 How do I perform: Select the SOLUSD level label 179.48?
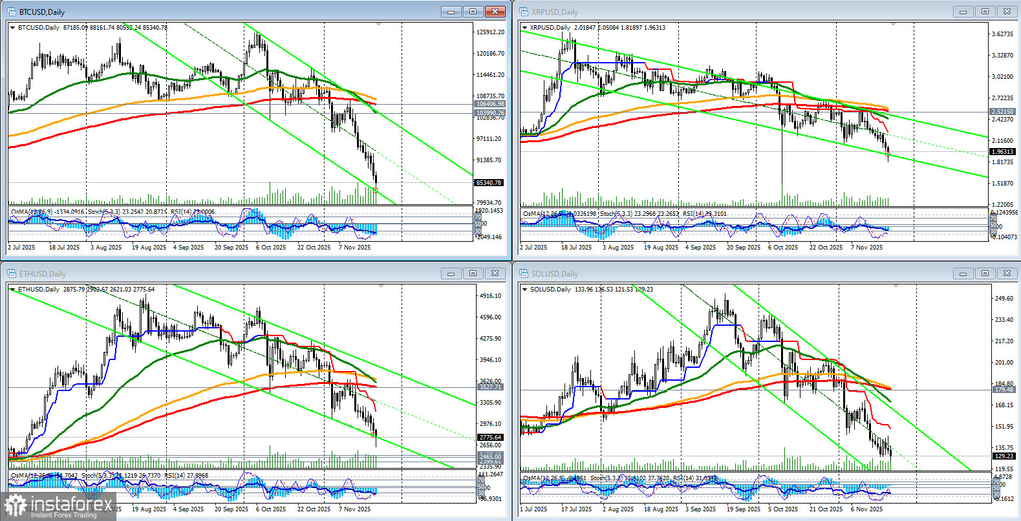(1004, 390)
